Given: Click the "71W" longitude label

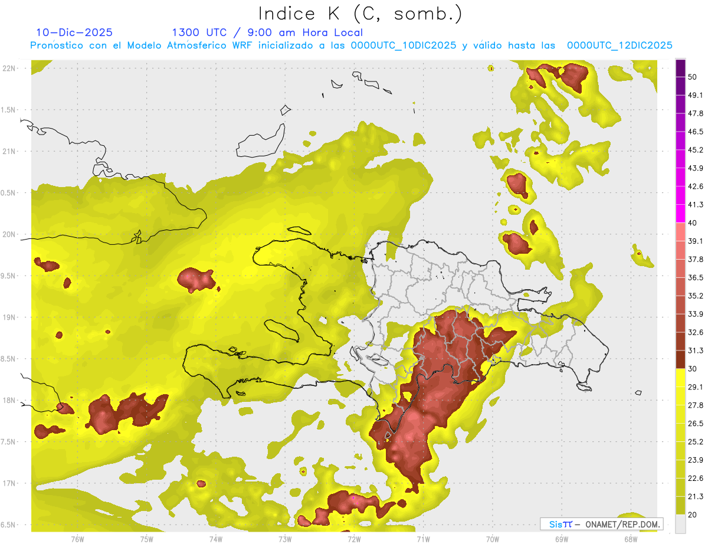Looking at the screenshot, I should tap(423, 539).
